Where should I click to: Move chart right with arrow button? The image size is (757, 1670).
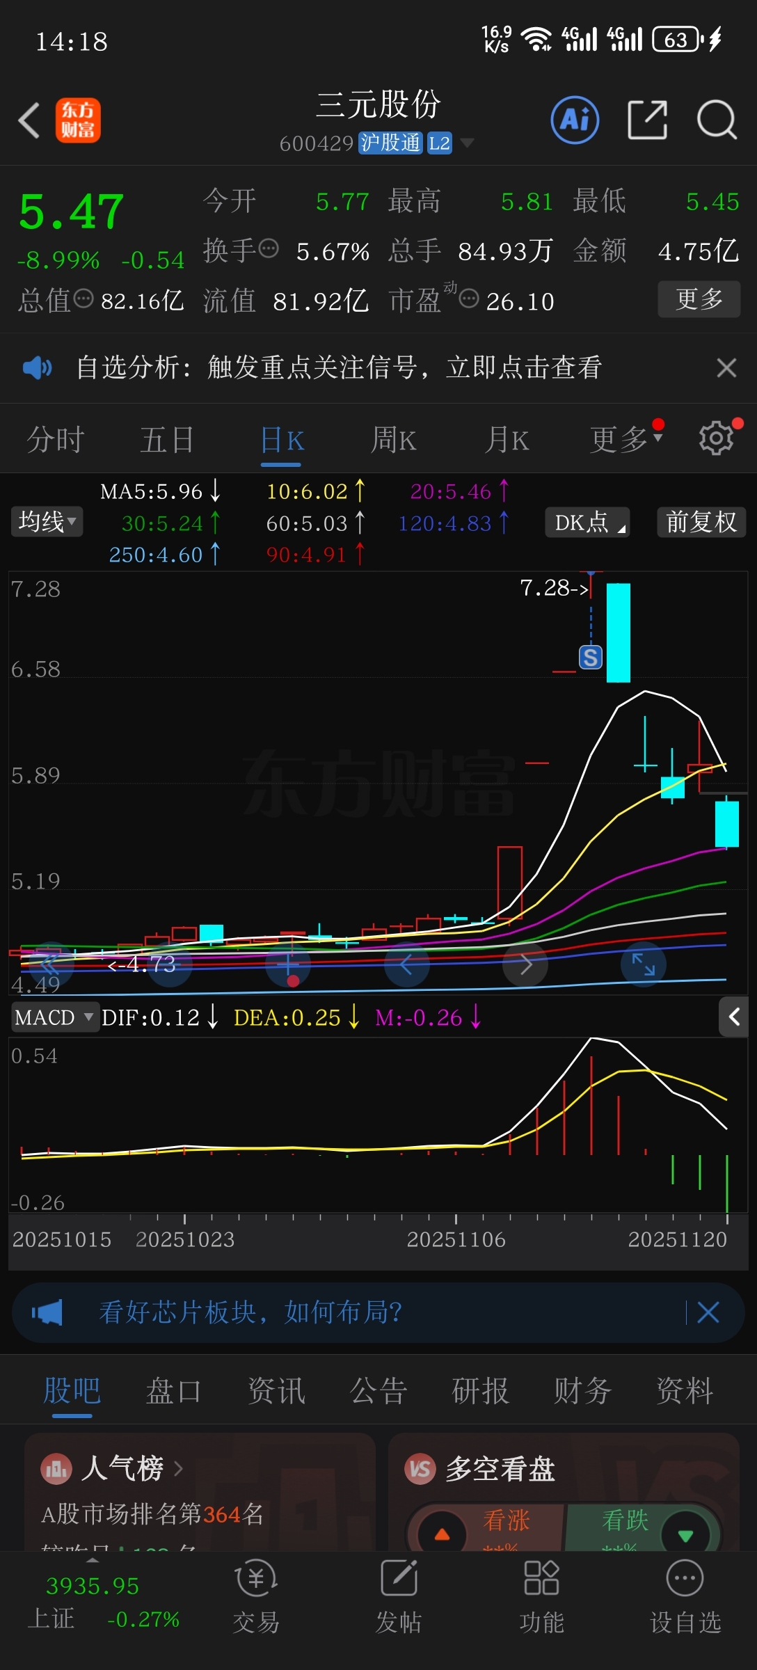coord(525,964)
